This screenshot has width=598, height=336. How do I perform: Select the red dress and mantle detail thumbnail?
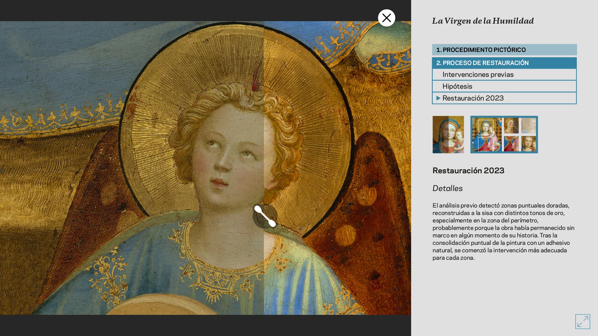point(511,144)
